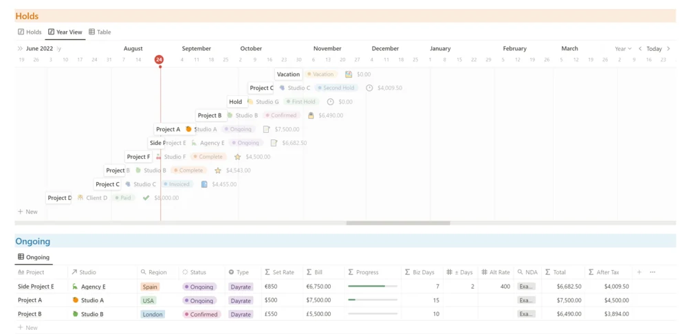This screenshot has height=334, width=691.
Task: Click the Second Hold status tag
Action: [x=337, y=88]
